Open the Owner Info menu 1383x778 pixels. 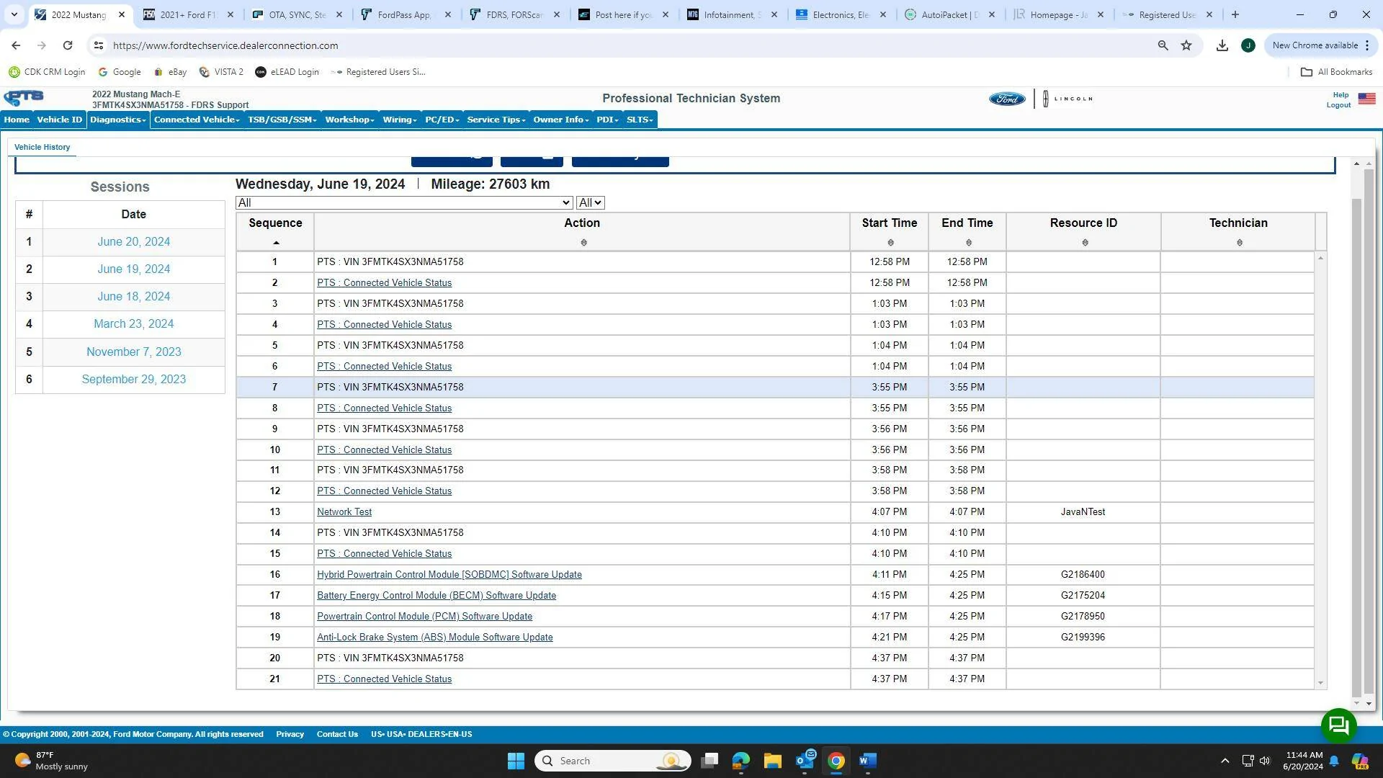561,120
